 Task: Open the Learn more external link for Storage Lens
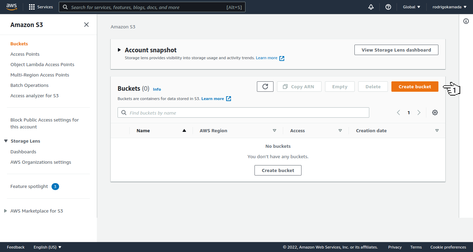tap(270, 58)
